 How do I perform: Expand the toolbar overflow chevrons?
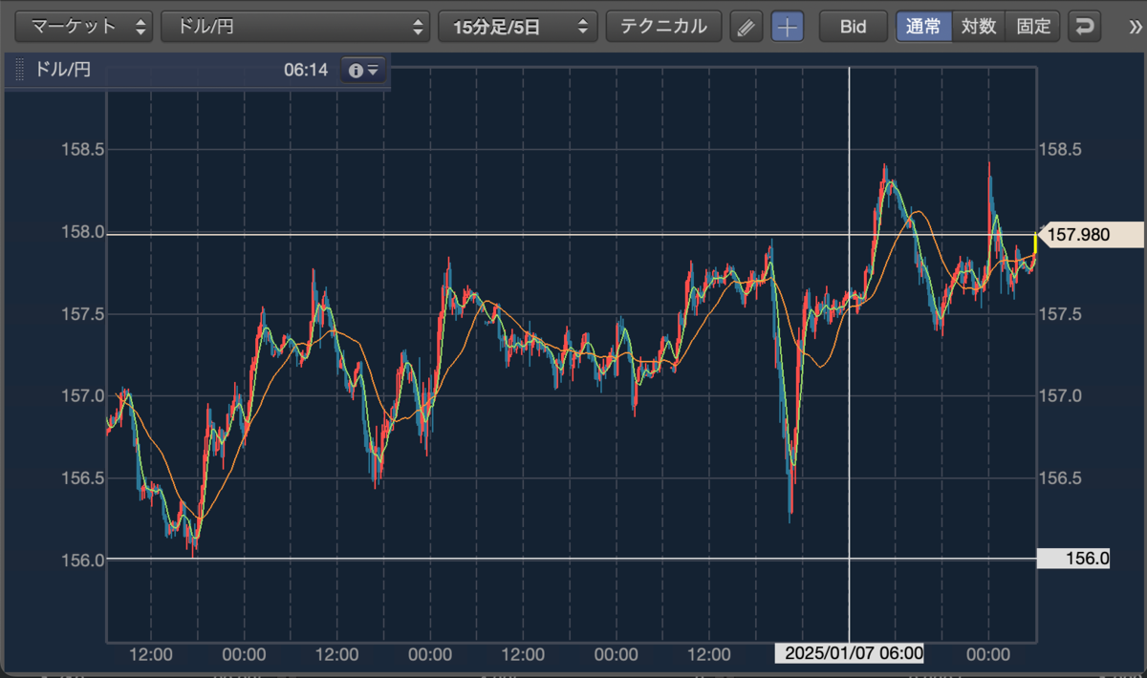tap(1135, 27)
